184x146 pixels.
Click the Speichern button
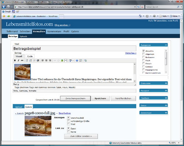point(100,99)
